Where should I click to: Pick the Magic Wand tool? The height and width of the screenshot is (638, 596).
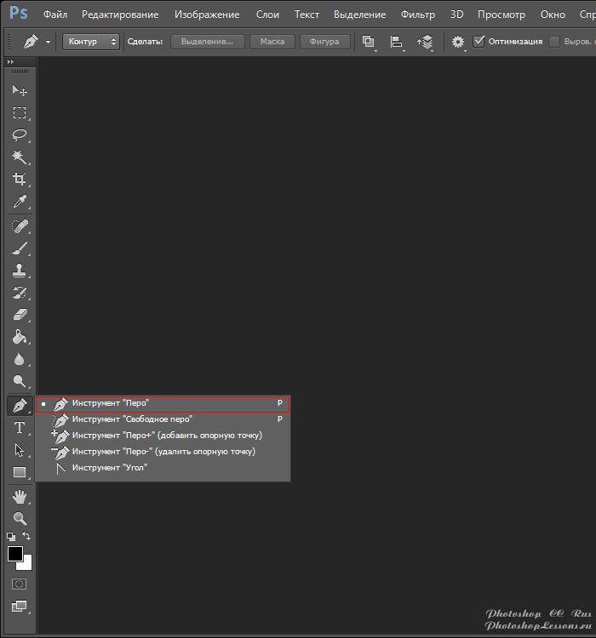[x=19, y=157]
